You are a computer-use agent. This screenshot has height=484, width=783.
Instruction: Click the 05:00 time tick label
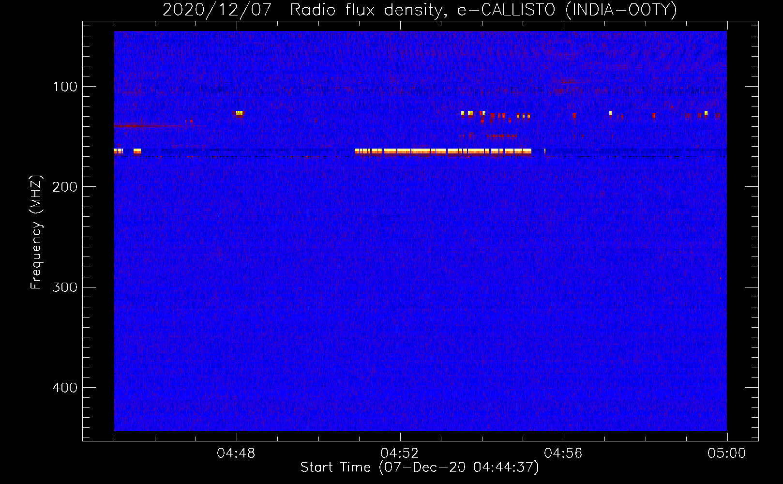click(726, 454)
